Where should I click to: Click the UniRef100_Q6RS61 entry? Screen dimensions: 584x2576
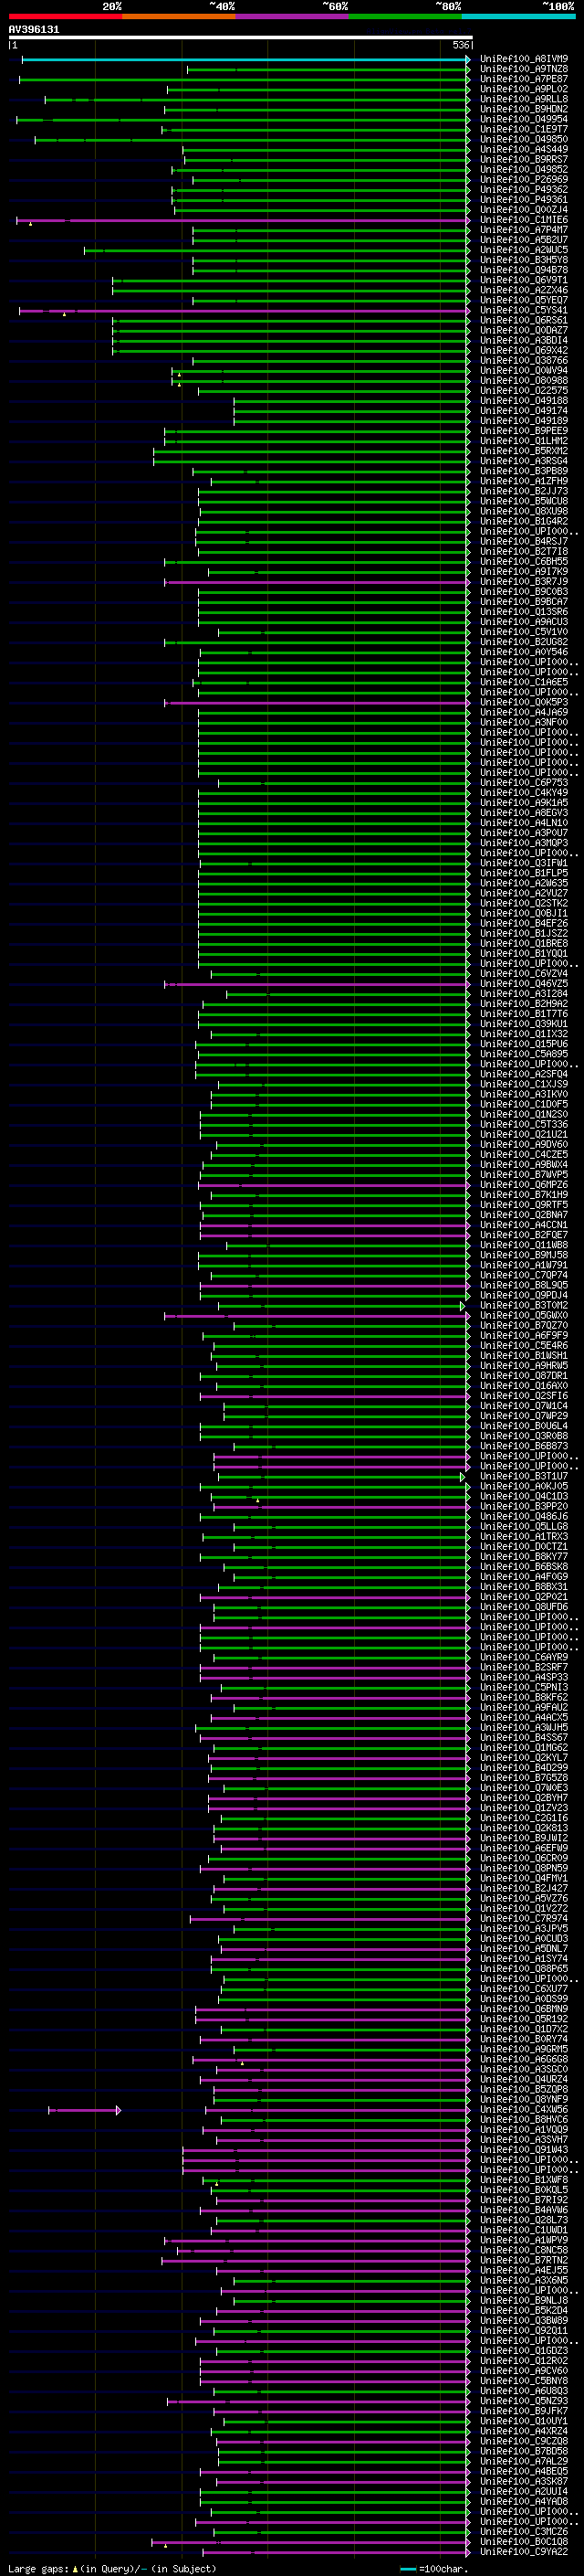pyautogui.click(x=523, y=321)
